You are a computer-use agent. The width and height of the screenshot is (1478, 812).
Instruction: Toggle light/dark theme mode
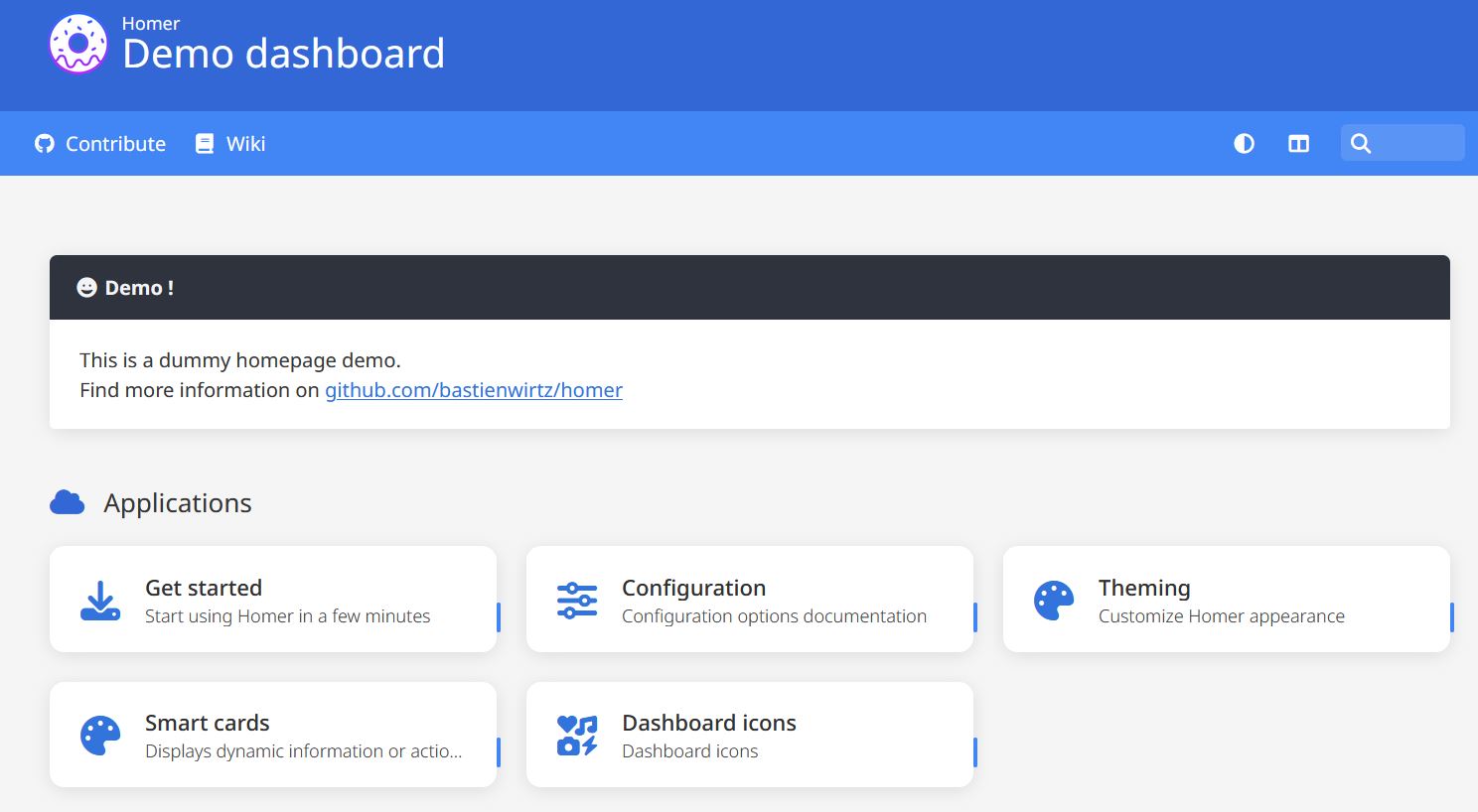coord(1244,144)
